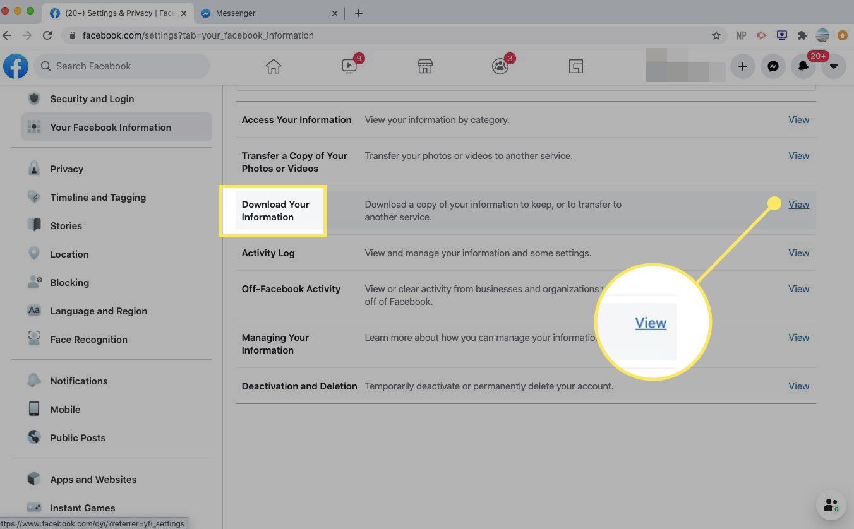Reload the page
The height and width of the screenshot is (529, 854).
[47, 35]
